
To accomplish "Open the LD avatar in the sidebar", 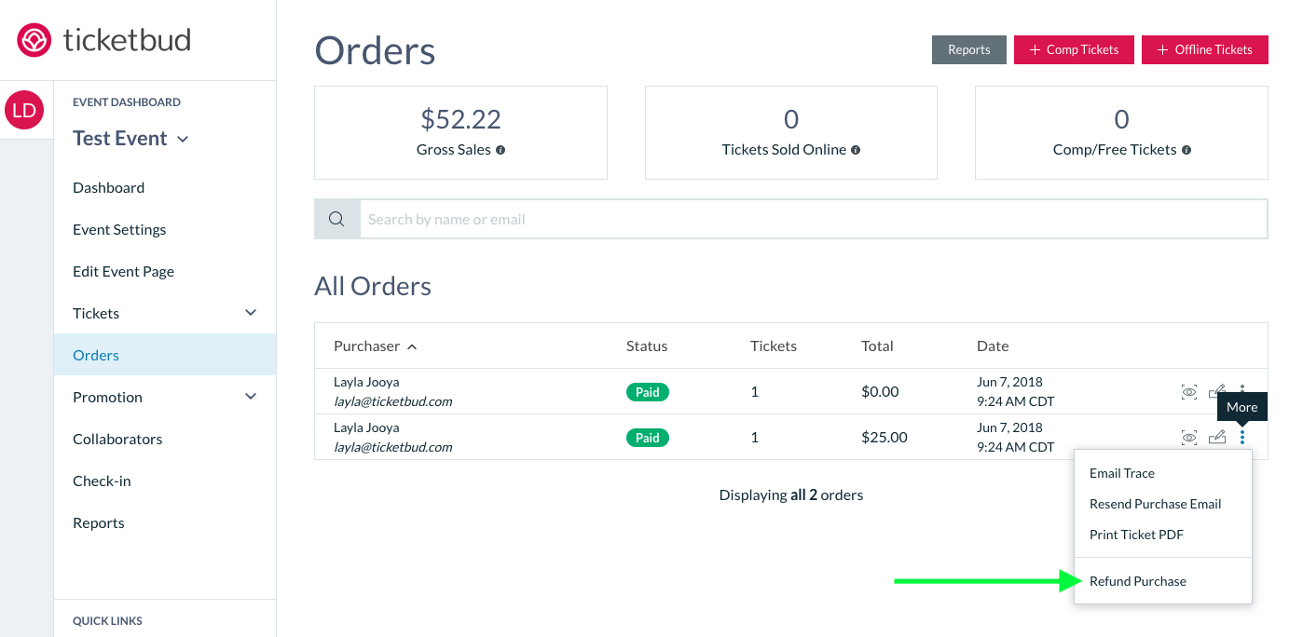I will pos(26,110).
